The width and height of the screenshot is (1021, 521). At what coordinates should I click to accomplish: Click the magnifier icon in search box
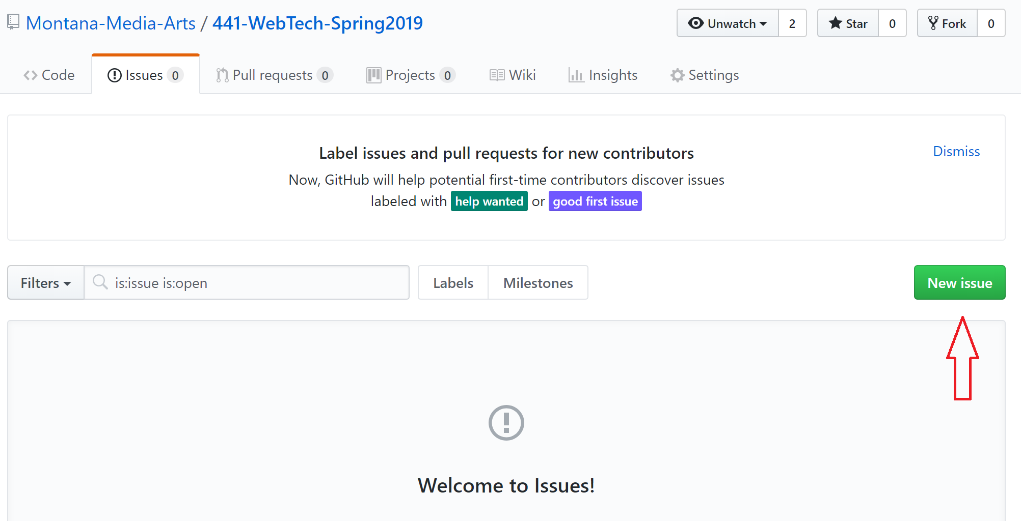coord(100,282)
